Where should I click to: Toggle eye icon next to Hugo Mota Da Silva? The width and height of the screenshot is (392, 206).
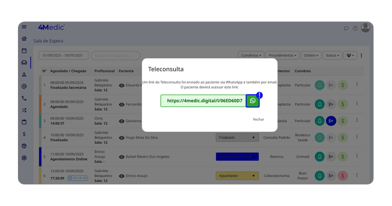click(x=122, y=137)
